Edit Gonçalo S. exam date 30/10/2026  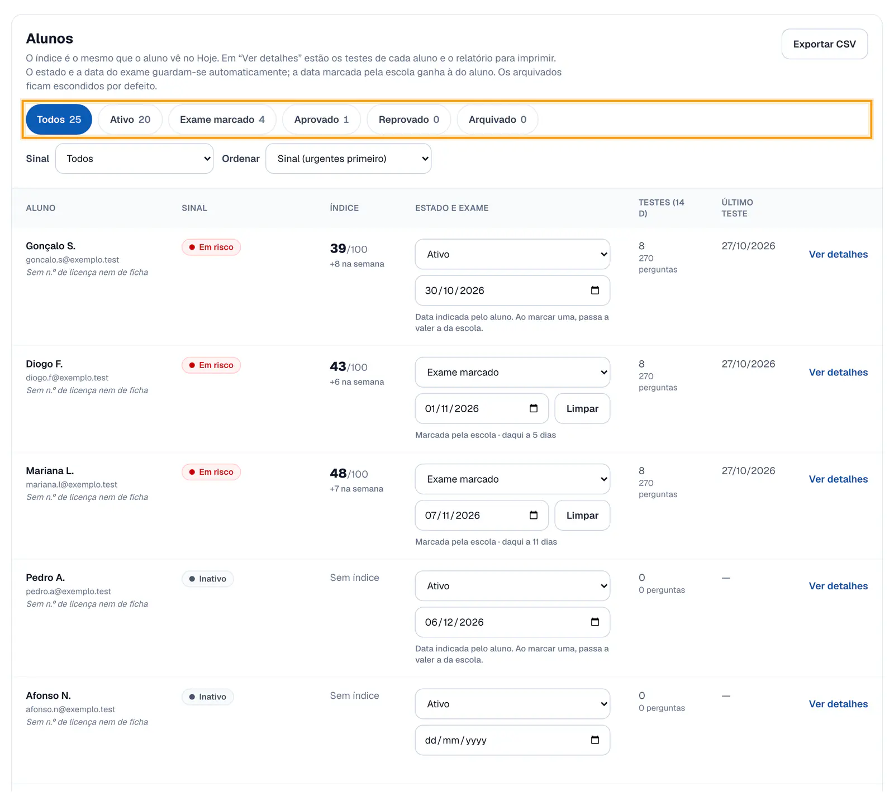coord(512,290)
